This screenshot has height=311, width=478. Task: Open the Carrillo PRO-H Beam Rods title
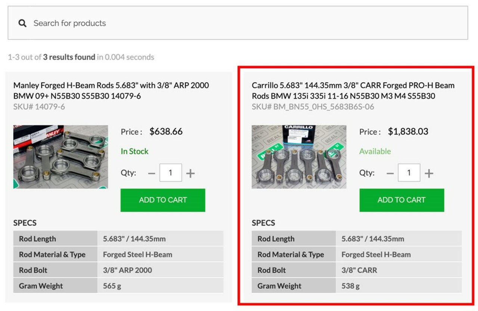353,90
